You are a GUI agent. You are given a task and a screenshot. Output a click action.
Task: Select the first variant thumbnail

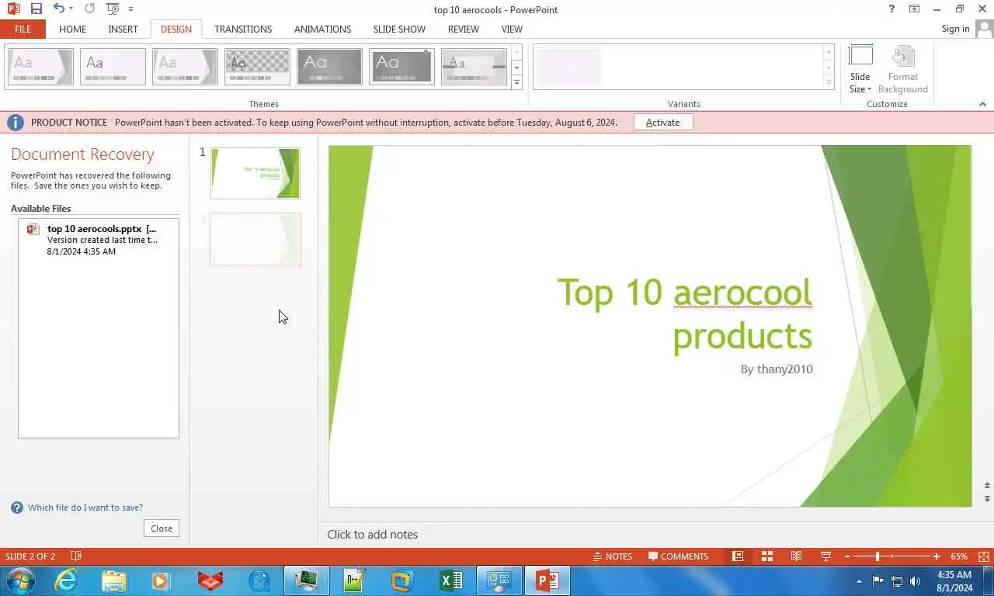click(569, 67)
